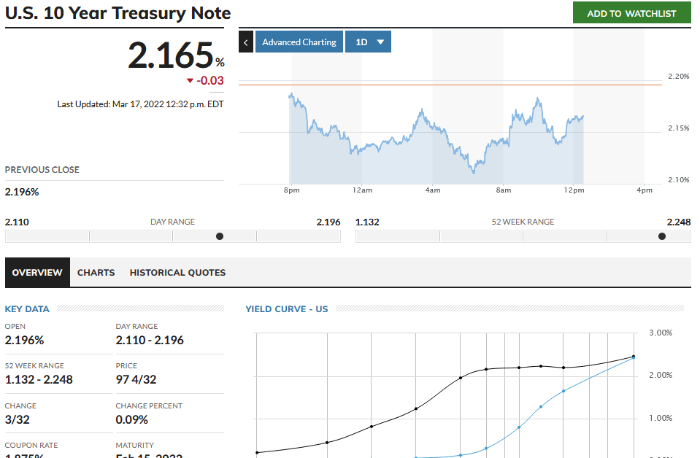This screenshot has width=700, height=458.
Task: Click the dot marker on the day range bar
Action: (x=220, y=236)
